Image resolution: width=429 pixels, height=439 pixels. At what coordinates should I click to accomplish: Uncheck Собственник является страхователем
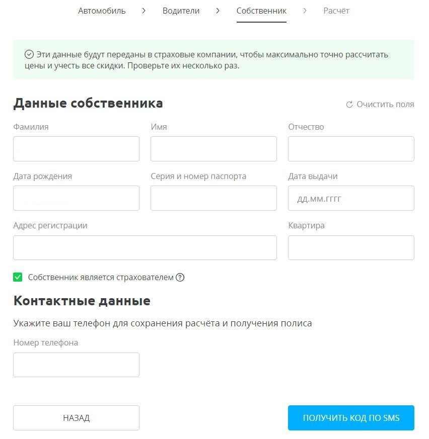click(18, 277)
